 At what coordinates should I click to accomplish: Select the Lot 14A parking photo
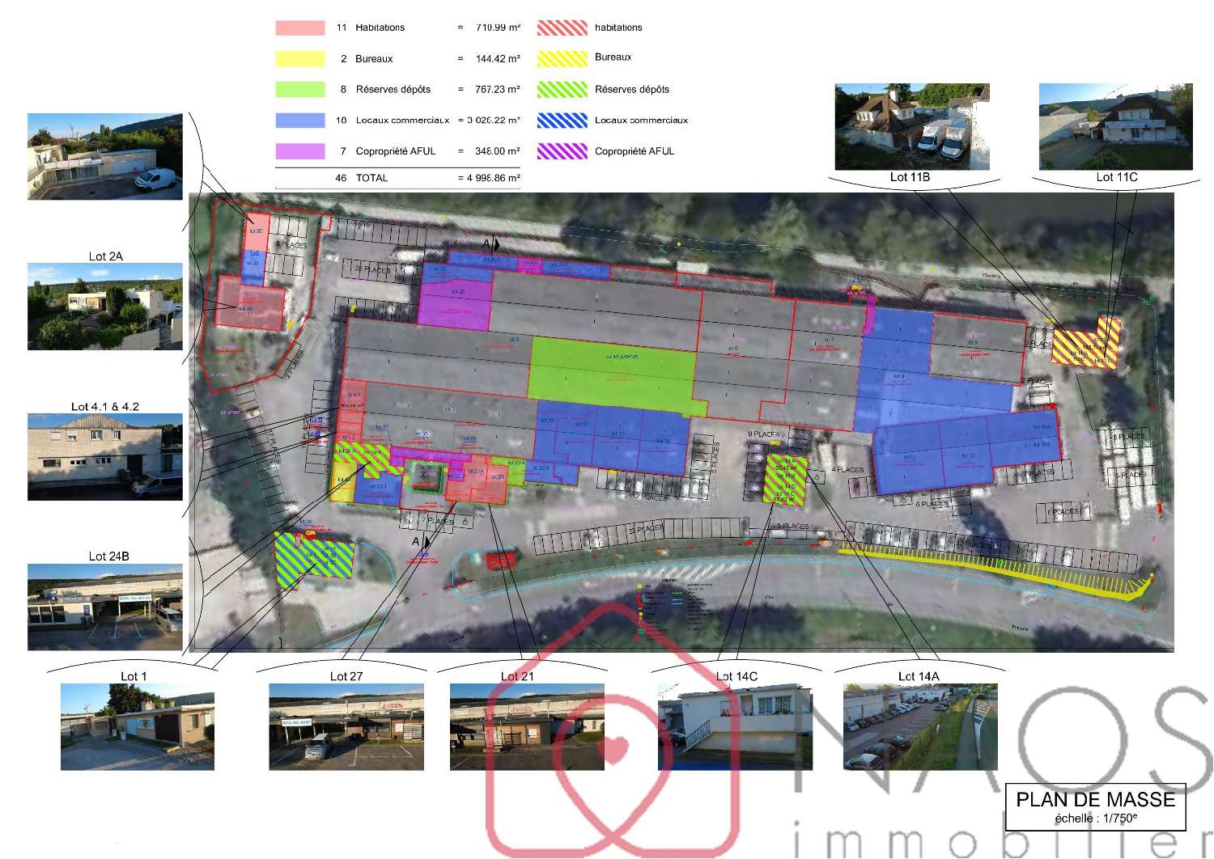[x=920, y=726]
